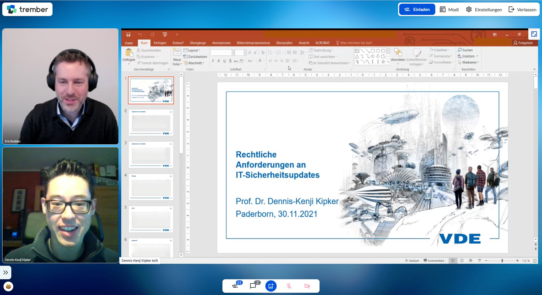Open the Fülleffekt dropdown
542x295 pixels.
(x=439, y=50)
